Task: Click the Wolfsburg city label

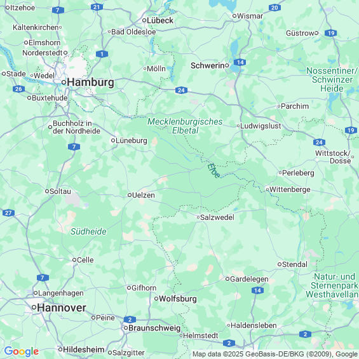Action: pos(178,299)
